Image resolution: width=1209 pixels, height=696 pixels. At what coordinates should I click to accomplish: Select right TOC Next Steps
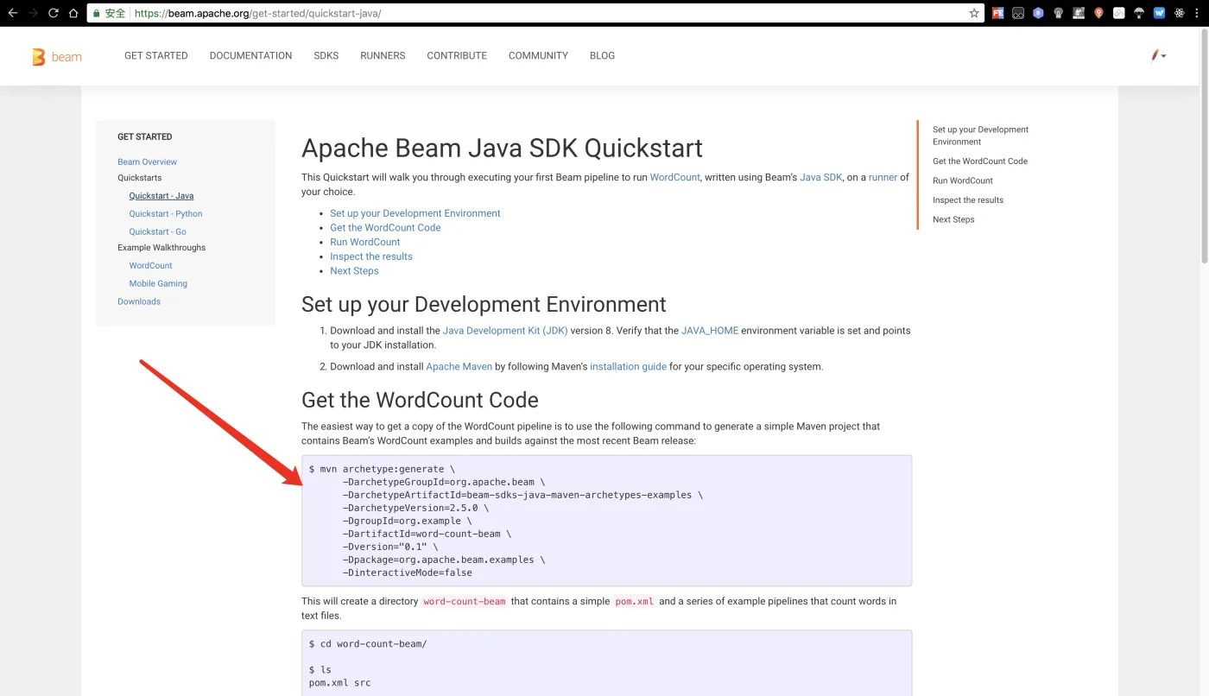pos(953,220)
